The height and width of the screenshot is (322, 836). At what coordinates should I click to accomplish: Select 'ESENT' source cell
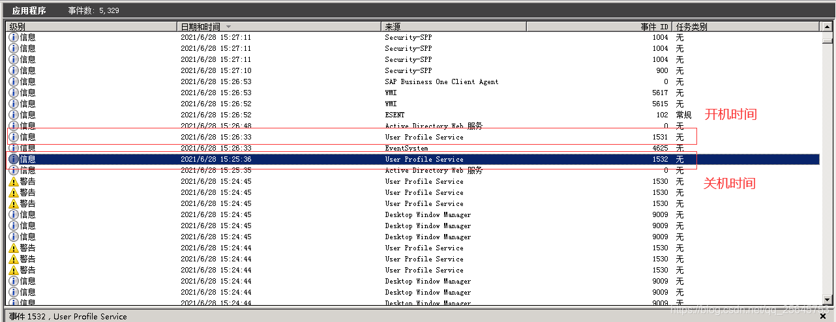395,115
